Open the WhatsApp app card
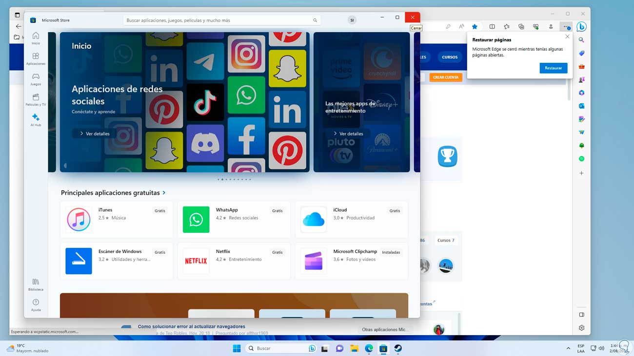 (x=234, y=220)
